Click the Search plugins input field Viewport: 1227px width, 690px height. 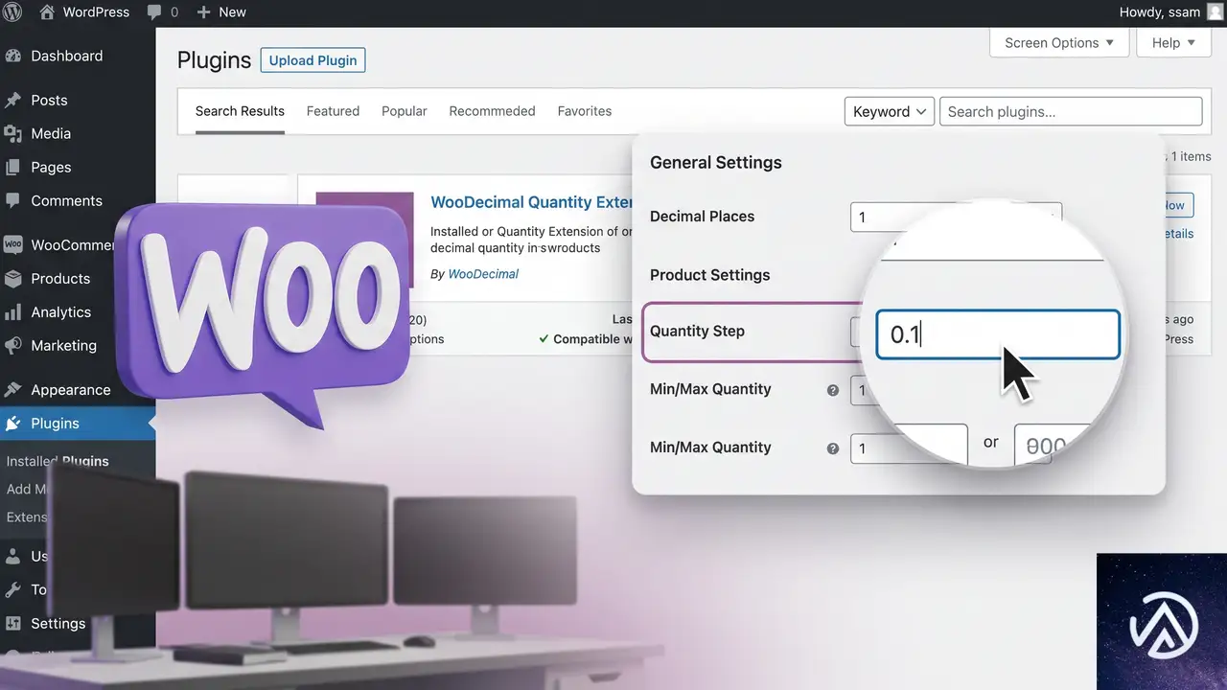(1071, 111)
